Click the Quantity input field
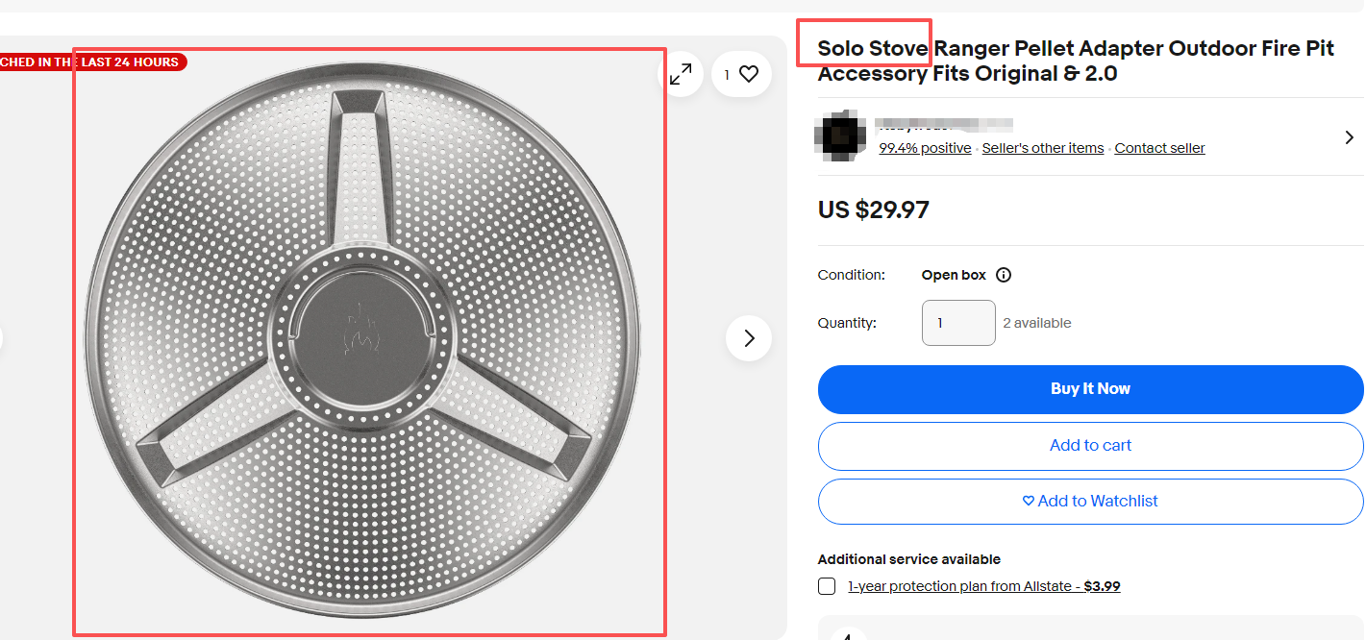1366x640 pixels. pos(957,323)
